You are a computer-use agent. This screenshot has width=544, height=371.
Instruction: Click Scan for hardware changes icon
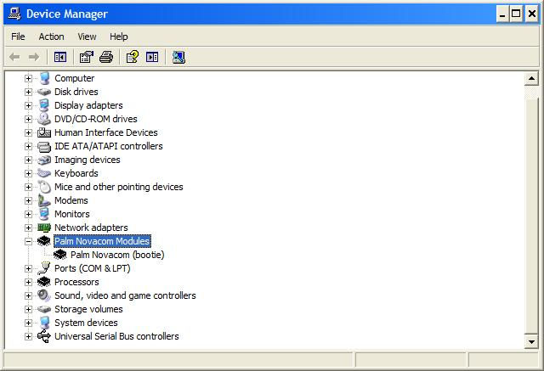178,57
